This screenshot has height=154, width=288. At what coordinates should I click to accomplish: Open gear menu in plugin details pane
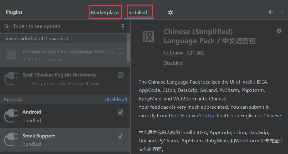click(x=278, y=31)
